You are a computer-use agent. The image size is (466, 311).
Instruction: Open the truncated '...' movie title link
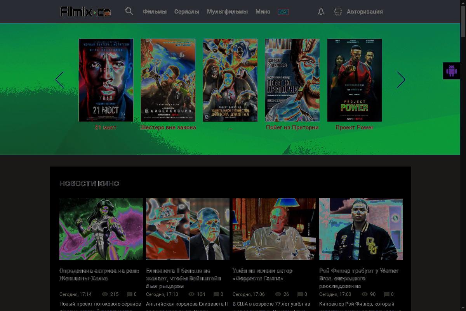230,127
